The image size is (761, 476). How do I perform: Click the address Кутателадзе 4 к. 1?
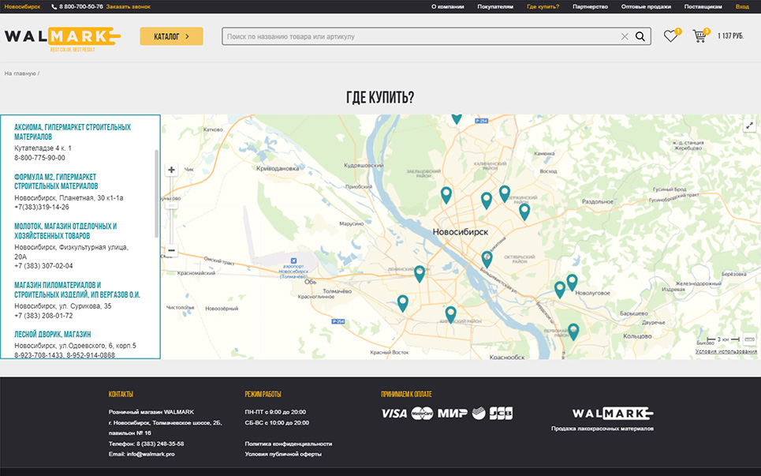(43, 148)
